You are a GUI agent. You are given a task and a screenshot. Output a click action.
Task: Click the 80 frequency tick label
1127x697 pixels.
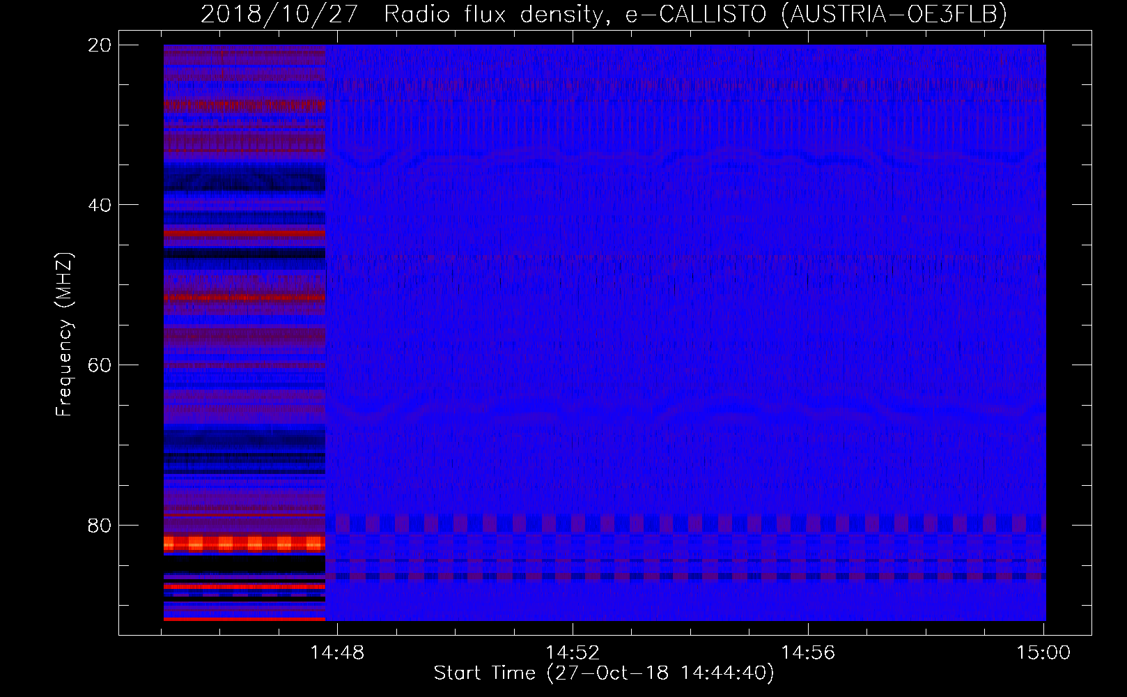[x=100, y=525]
